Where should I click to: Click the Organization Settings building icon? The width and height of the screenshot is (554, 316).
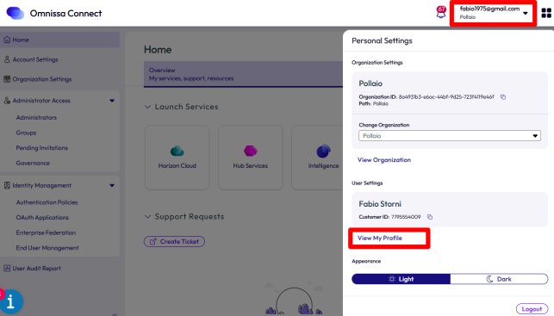7,79
